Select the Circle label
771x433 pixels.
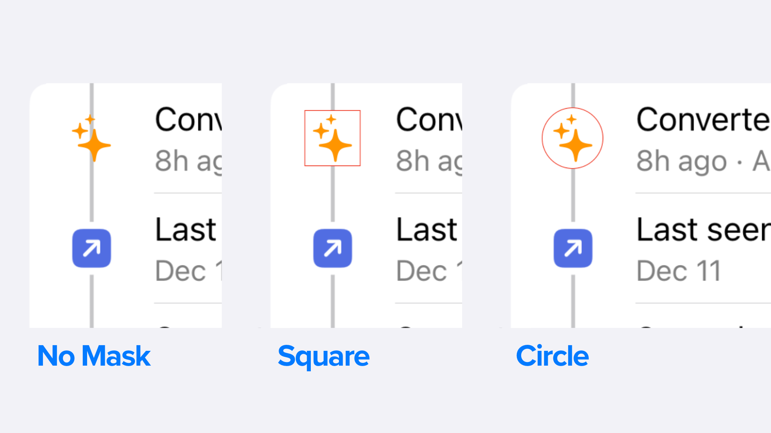tap(552, 356)
